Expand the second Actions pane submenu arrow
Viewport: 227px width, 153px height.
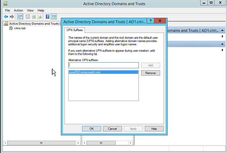click(x=222, y=50)
